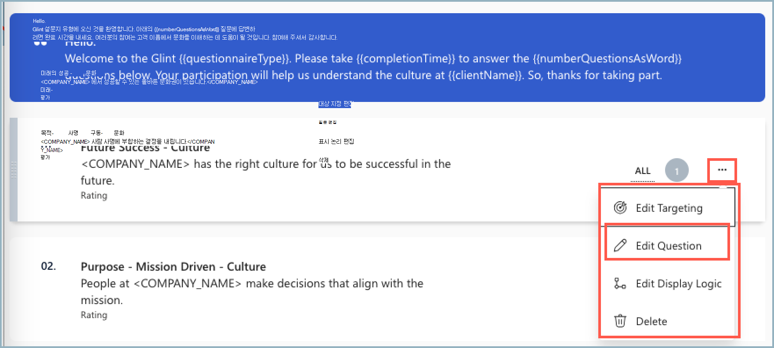Click the gray circle badge numbered 1

pos(676,170)
